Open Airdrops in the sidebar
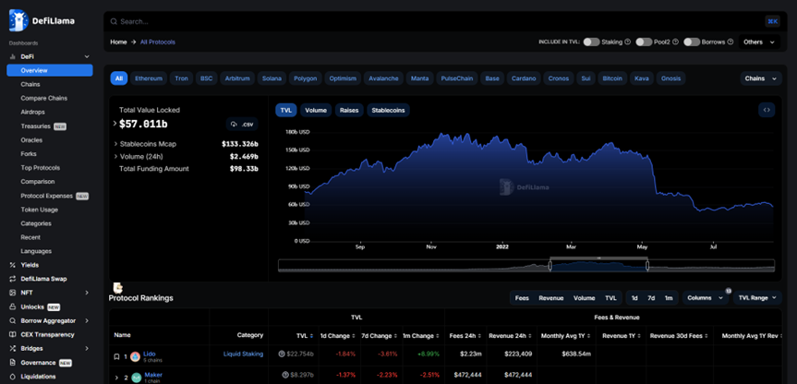The width and height of the screenshot is (797, 384). point(32,113)
